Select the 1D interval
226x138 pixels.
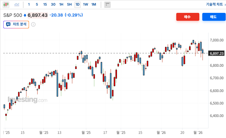(x=77, y=5)
